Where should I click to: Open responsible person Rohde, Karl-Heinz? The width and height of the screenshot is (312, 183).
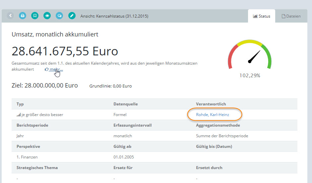213,115
